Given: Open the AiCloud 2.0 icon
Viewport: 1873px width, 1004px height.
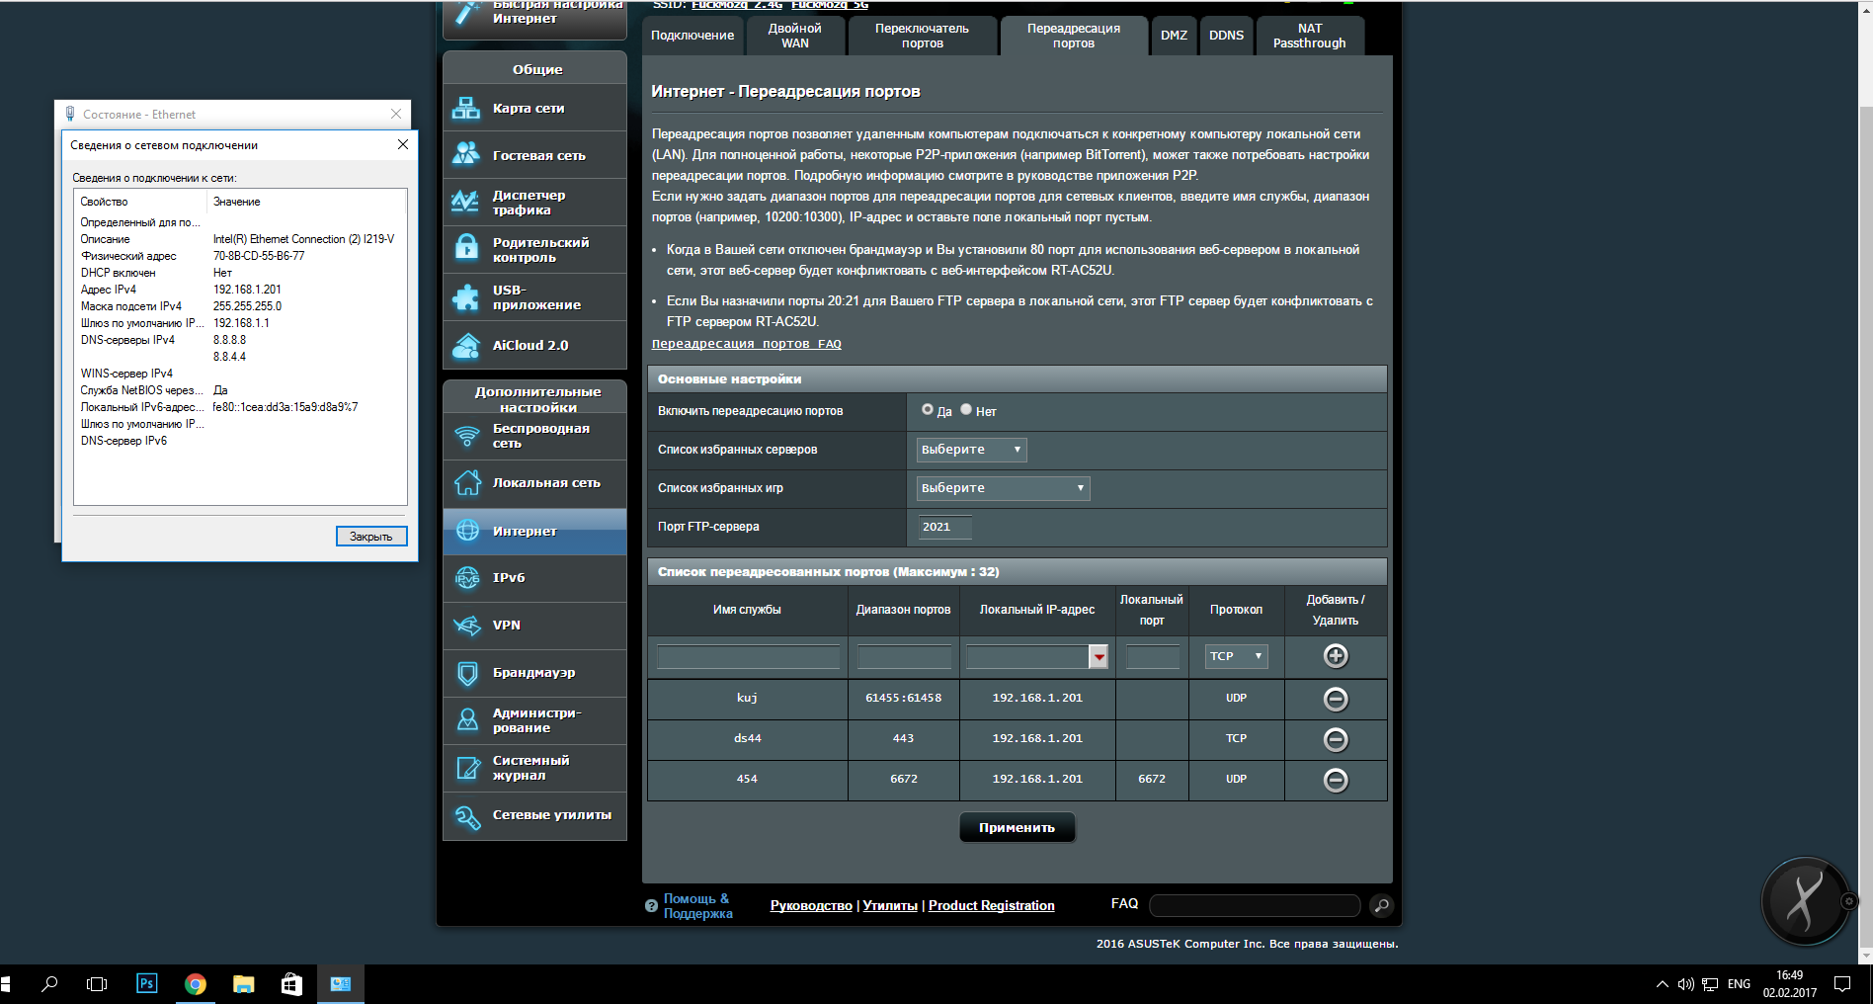Looking at the screenshot, I should click(466, 346).
